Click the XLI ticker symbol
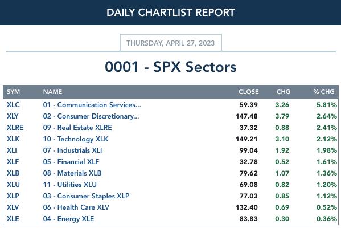This screenshot has height=228, width=341. [12, 150]
